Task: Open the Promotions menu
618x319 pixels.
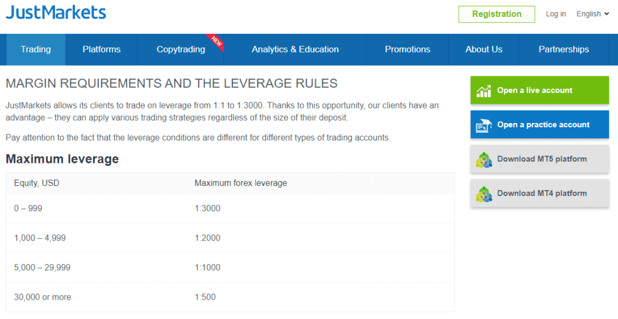Action: click(x=407, y=49)
